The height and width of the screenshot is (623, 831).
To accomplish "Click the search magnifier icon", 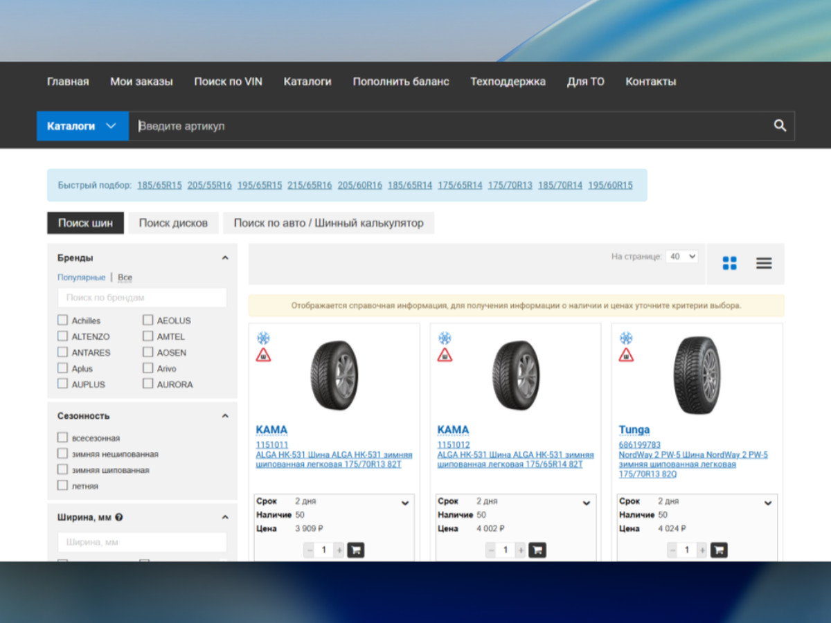I will [780, 125].
